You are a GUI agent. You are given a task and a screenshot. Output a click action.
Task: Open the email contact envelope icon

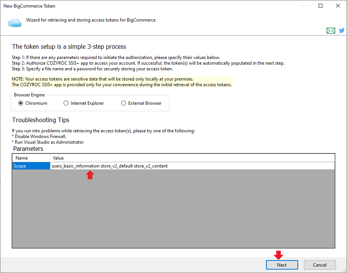pyautogui.click(x=331, y=31)
